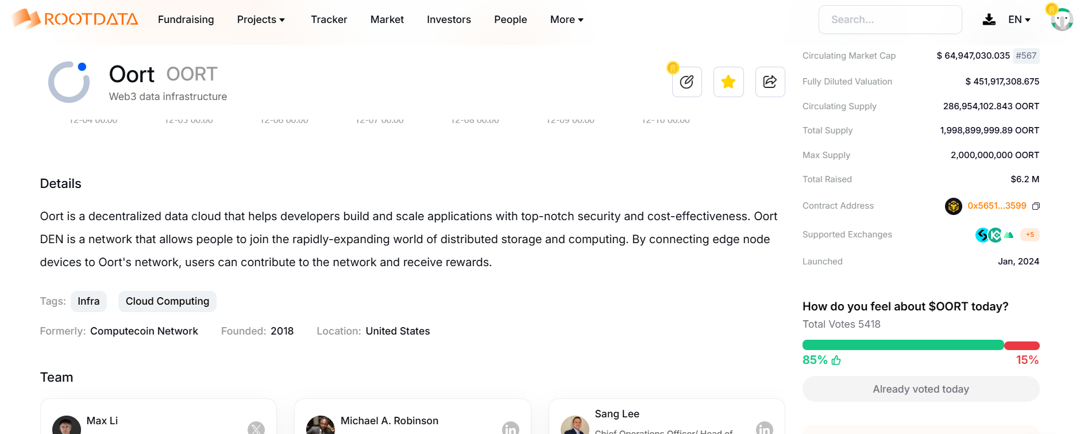This screenshot has height=434, width=1080.
Task: Open Michael A. Robinson team card
Action: pyautogui.click(x=412, y=417)
